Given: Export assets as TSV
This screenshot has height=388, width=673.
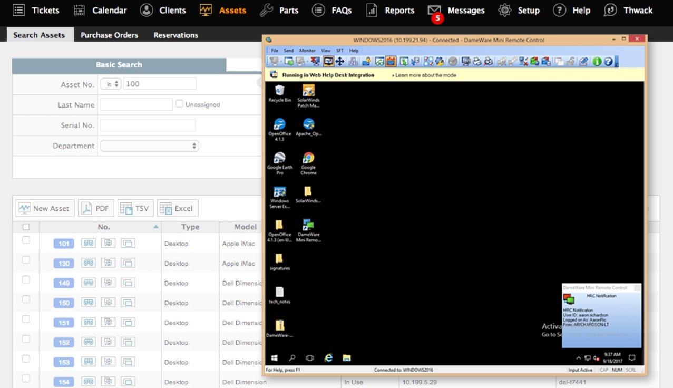Looking at the screenshot, I should click(135, 208).
